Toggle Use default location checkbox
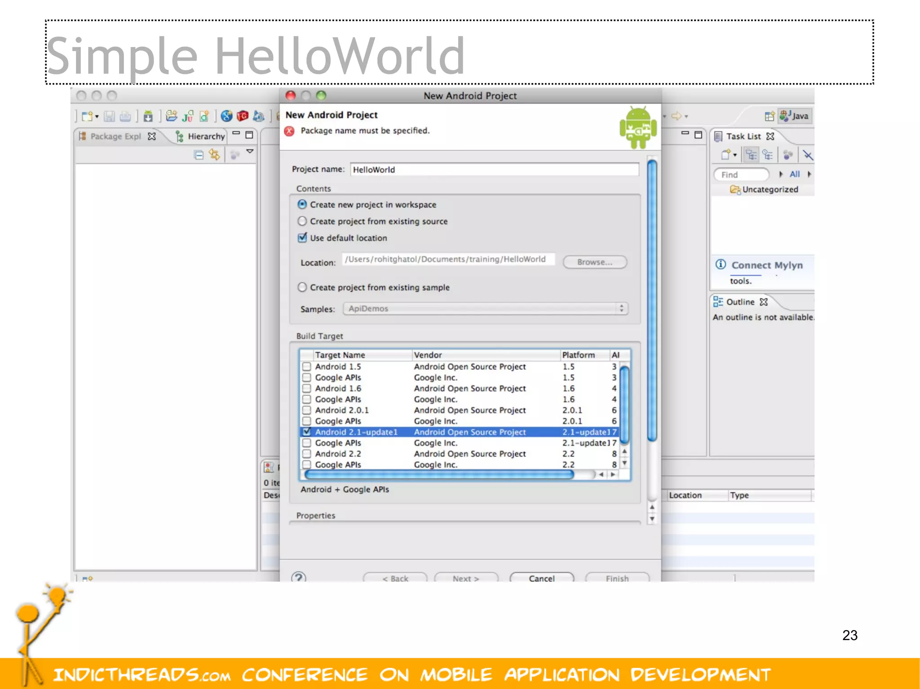 pyautogui.click(x=302, y=237)
